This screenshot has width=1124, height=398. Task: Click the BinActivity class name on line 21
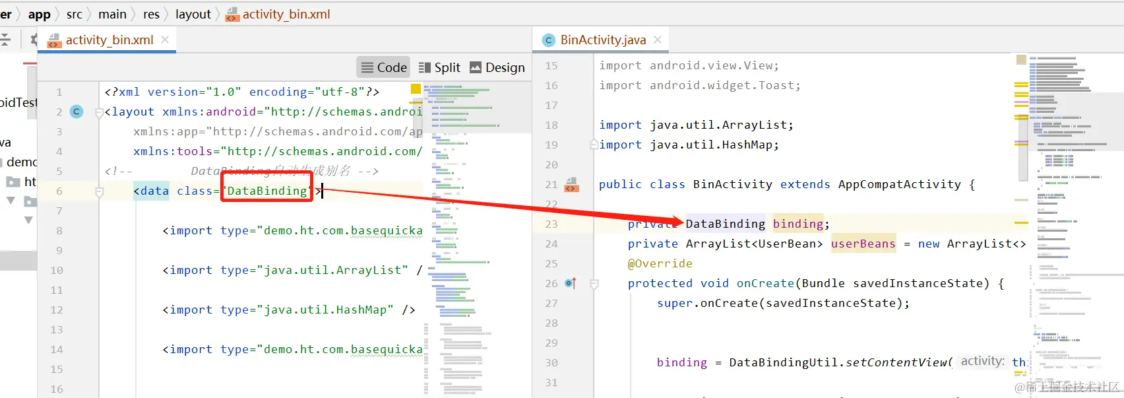(x=733, y=184)
